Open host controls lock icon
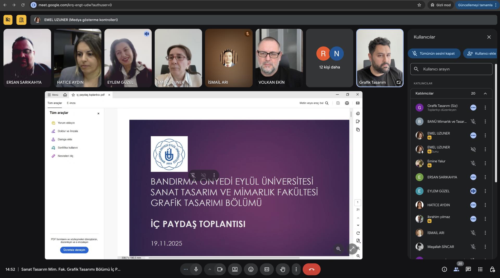This screenshot has height=278, width=500. [492, 269]
